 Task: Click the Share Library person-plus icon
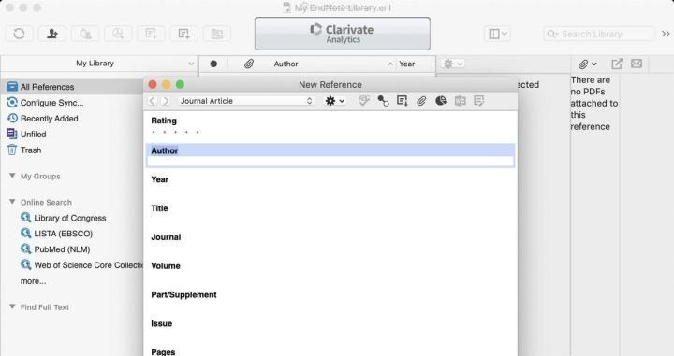pos(52,34)
